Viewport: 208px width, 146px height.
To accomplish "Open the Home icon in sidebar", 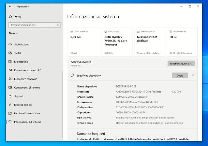I will [x=10, y=17].
